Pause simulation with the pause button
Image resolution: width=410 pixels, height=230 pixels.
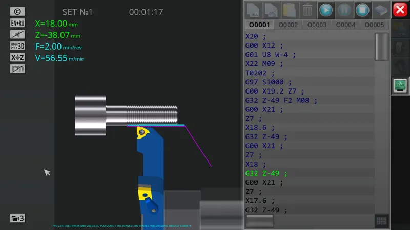[x=344, y=10]
